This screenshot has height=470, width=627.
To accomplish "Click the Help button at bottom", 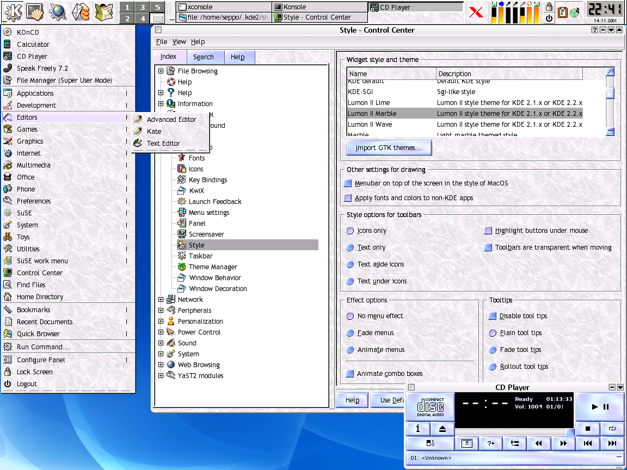I will coord(352,400).
